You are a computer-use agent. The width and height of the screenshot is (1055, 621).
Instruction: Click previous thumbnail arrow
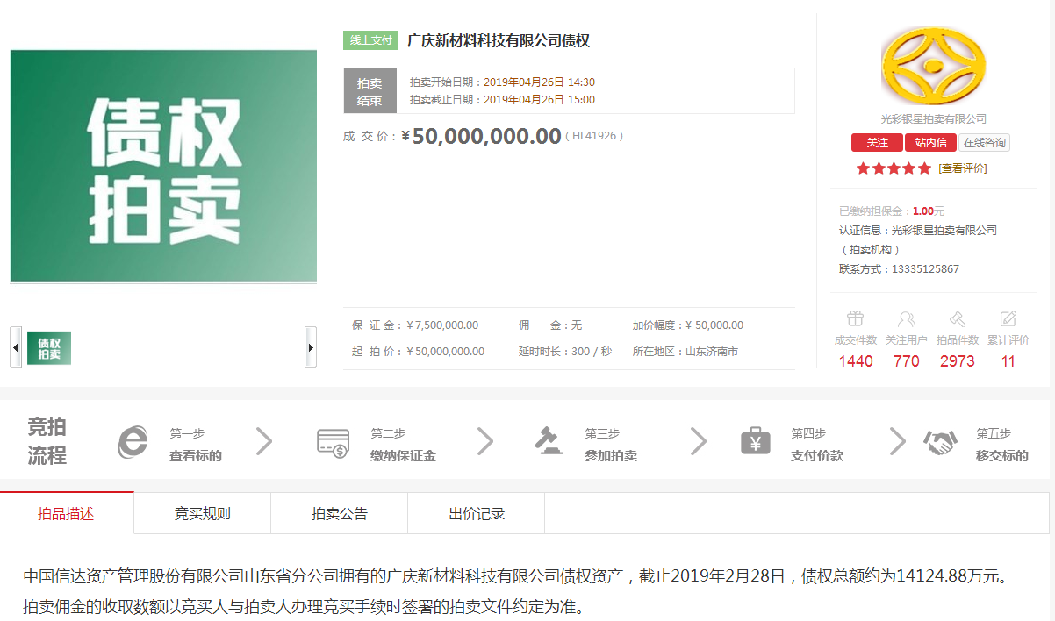point(16,346)
